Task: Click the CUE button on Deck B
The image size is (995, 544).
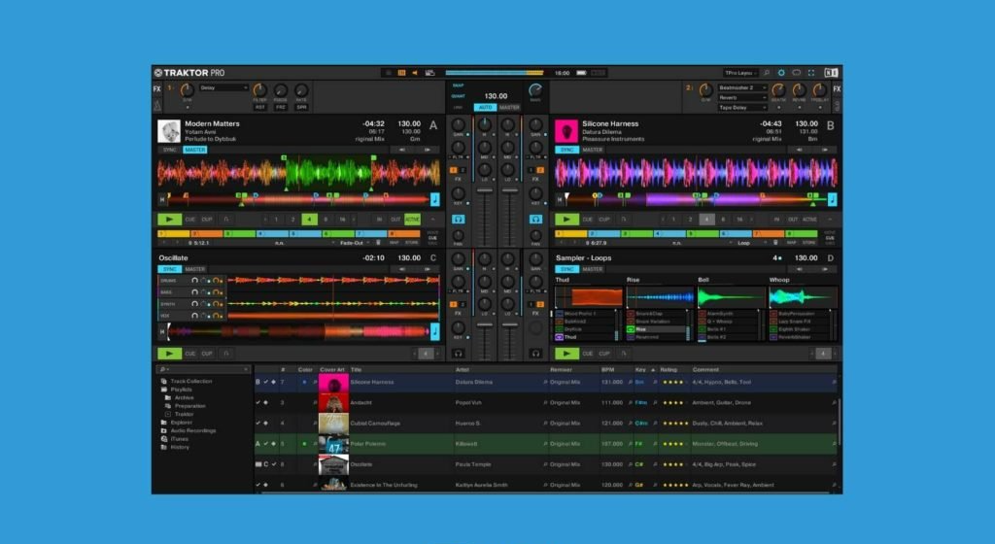Action: click(x=589, y=220)
